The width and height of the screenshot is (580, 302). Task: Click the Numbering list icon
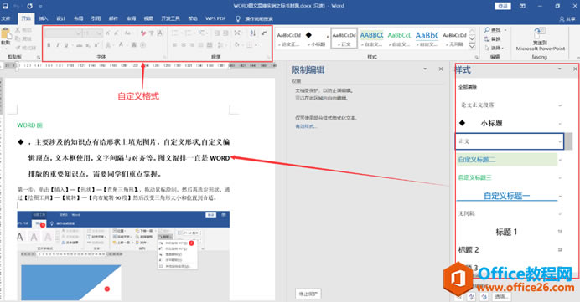pyautogui.click(x=188, y=33)
